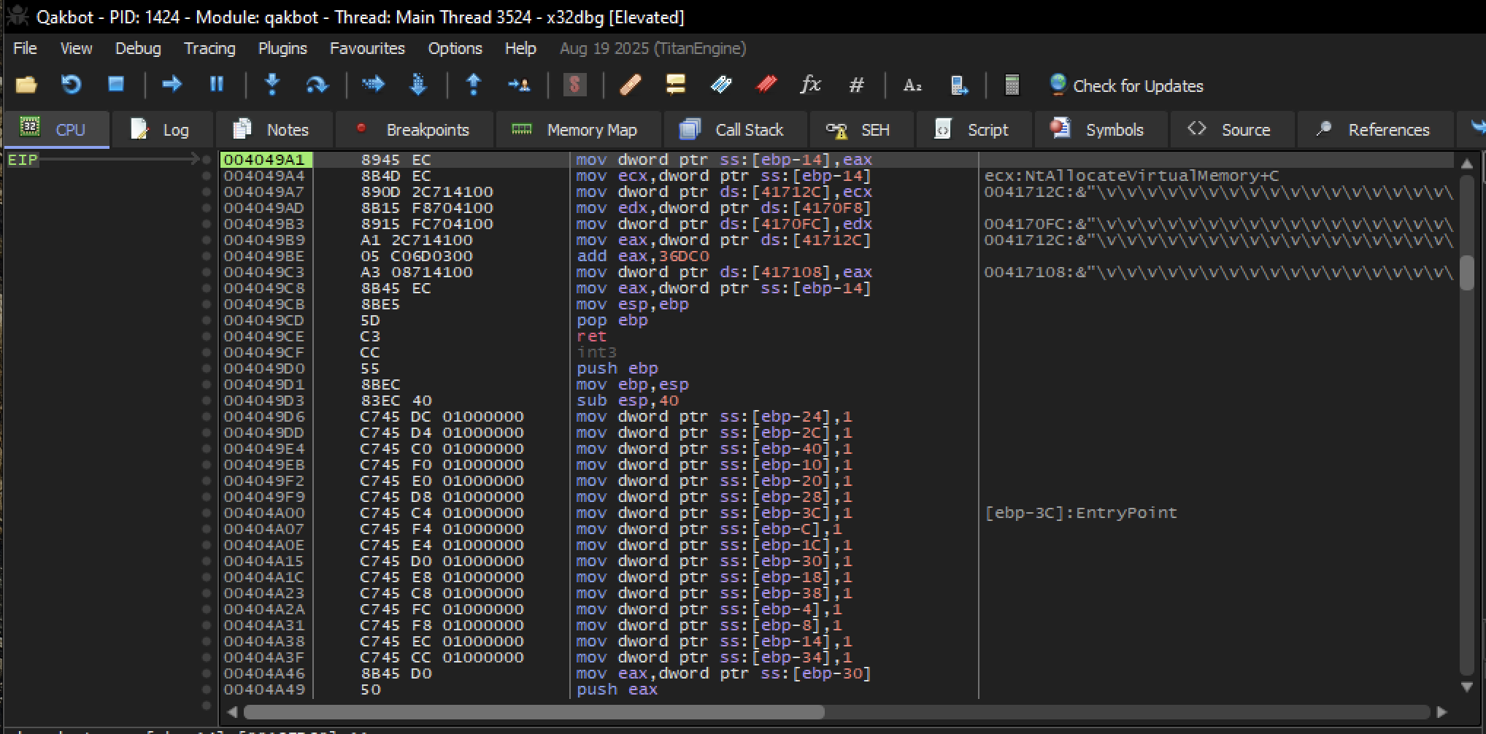Image resolution: width=1486 pixels, height=734 pixels.
Task: Open the View menu
Action: (x=76, y=48)
